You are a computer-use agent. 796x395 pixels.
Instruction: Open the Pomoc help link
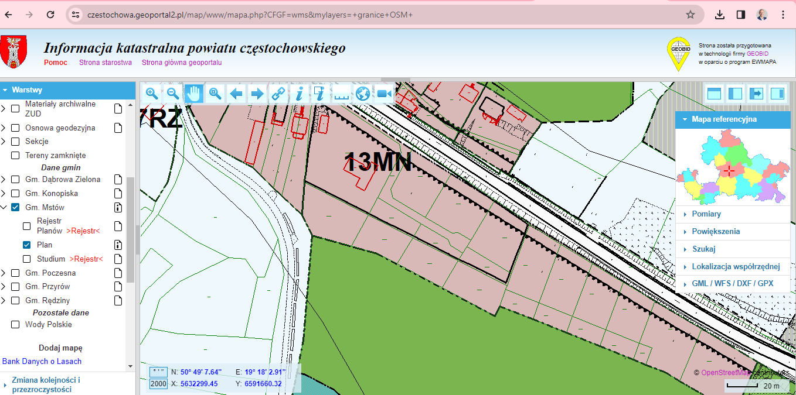pyautogui.click(x=56, y=63)
